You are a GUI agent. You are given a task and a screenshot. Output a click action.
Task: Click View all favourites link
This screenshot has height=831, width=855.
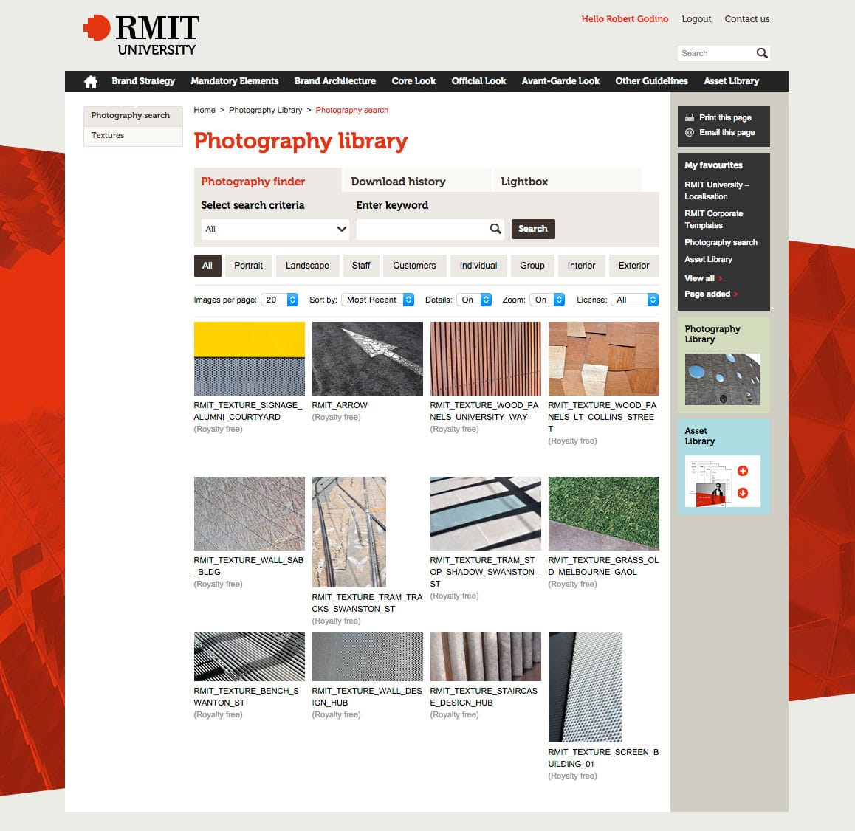[x=699, y=278]
